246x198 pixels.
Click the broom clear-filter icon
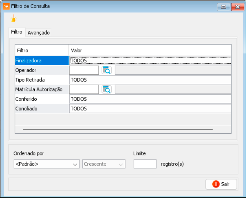pyautogui.click(x=14, y=18)
